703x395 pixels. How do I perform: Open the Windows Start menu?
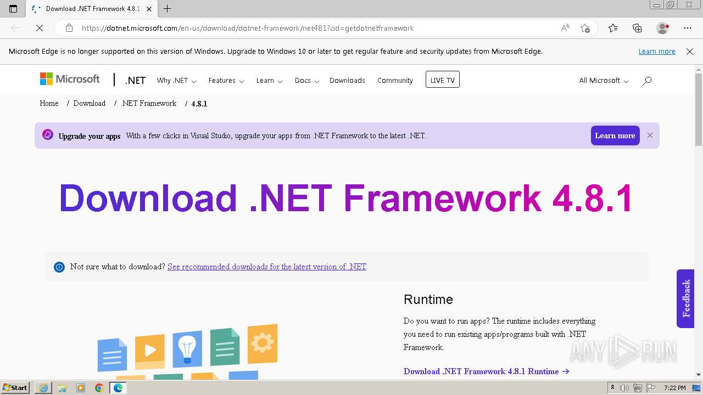point(15,388)
